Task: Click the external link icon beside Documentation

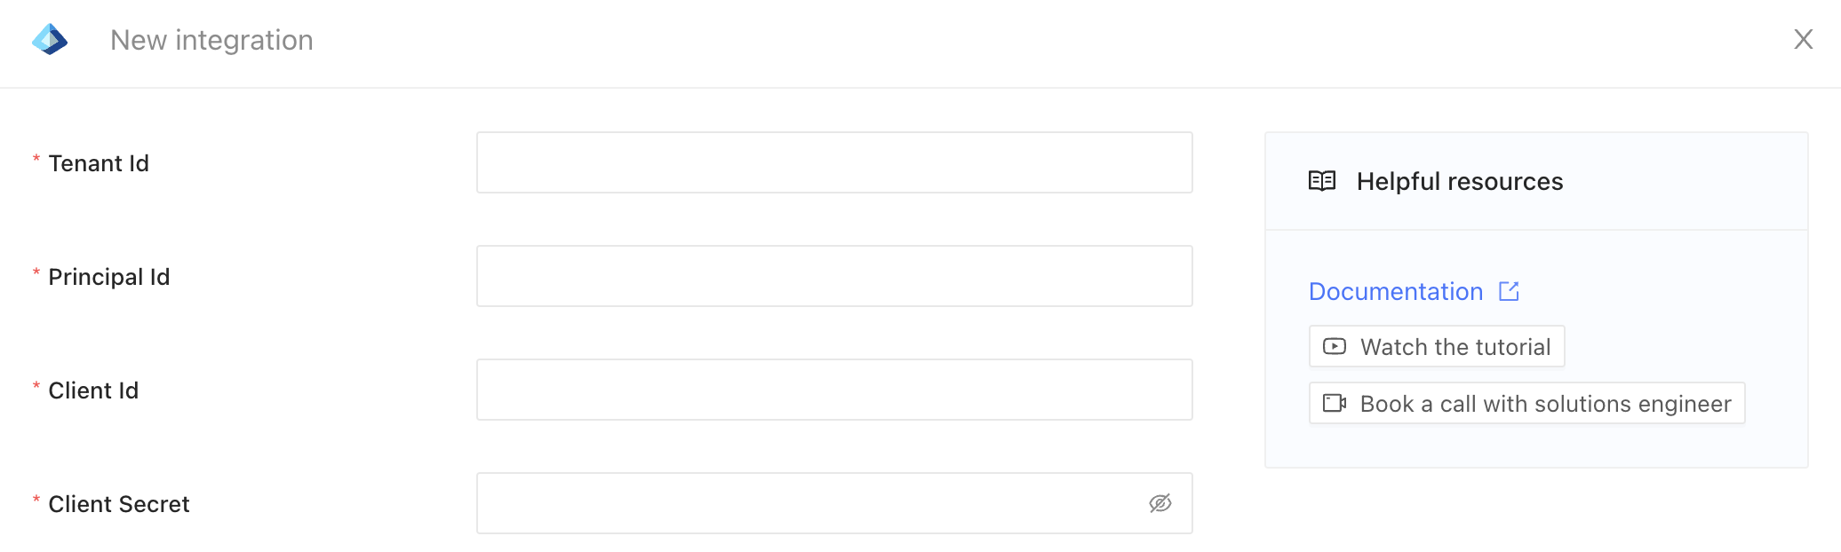Action: pos(1509,291)
